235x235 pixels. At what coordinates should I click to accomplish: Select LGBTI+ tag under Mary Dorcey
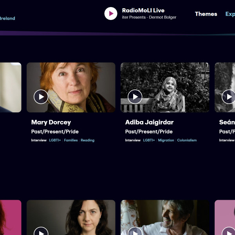coord(55,140)
